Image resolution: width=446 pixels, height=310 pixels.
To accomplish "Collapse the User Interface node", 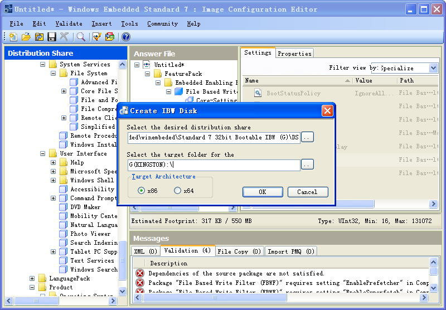I will pyautogui.click(x=43, y=153).
